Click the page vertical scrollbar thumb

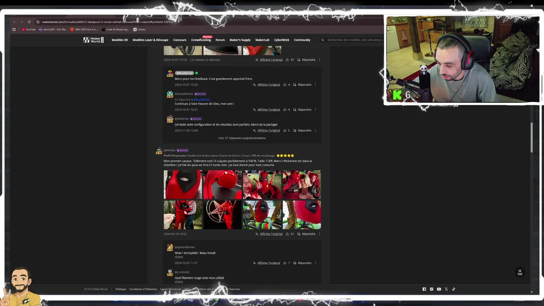tap(532, 138)
